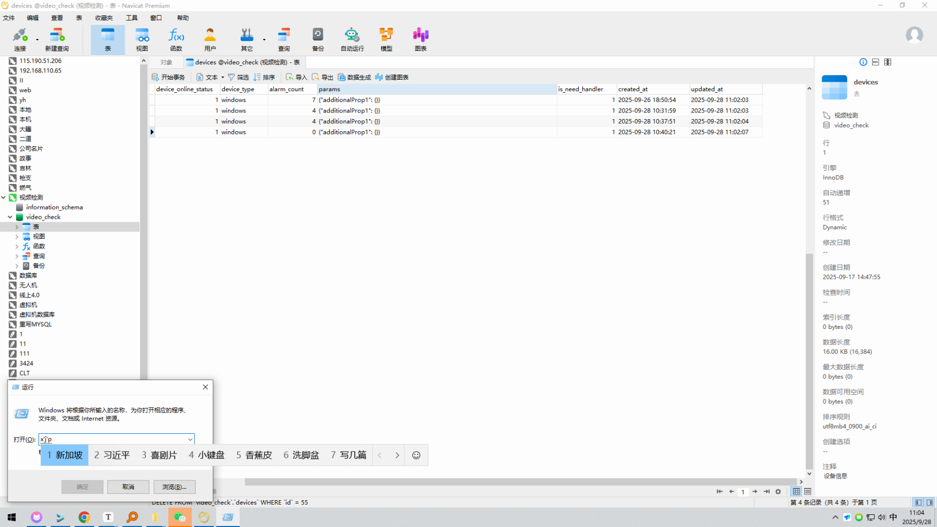
Task: Open the View (视图) toolbar icon
Action: [142, 40]
